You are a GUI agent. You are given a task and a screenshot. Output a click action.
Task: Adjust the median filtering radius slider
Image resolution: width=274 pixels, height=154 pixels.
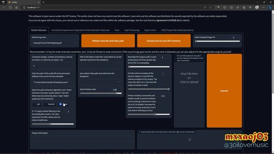[x=53, y=124]
